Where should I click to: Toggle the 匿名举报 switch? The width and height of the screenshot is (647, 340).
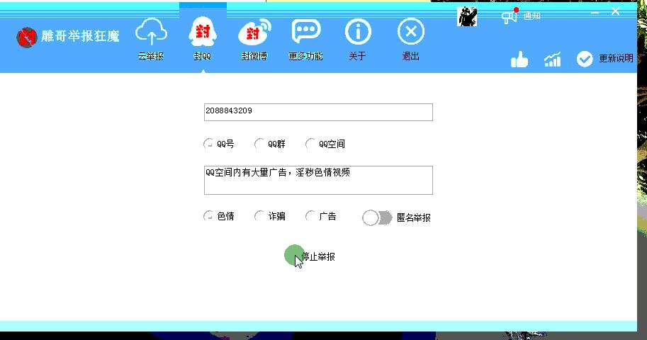[377, 218]
